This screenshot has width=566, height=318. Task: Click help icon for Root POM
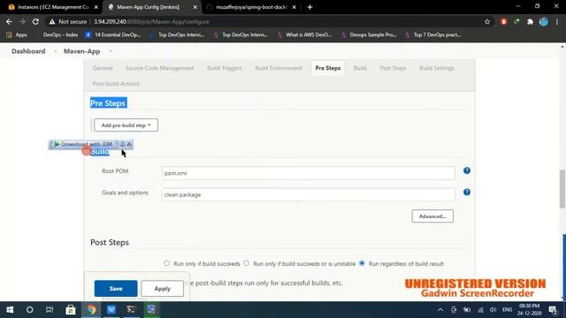pyautogui.click(x=467, y=170)
